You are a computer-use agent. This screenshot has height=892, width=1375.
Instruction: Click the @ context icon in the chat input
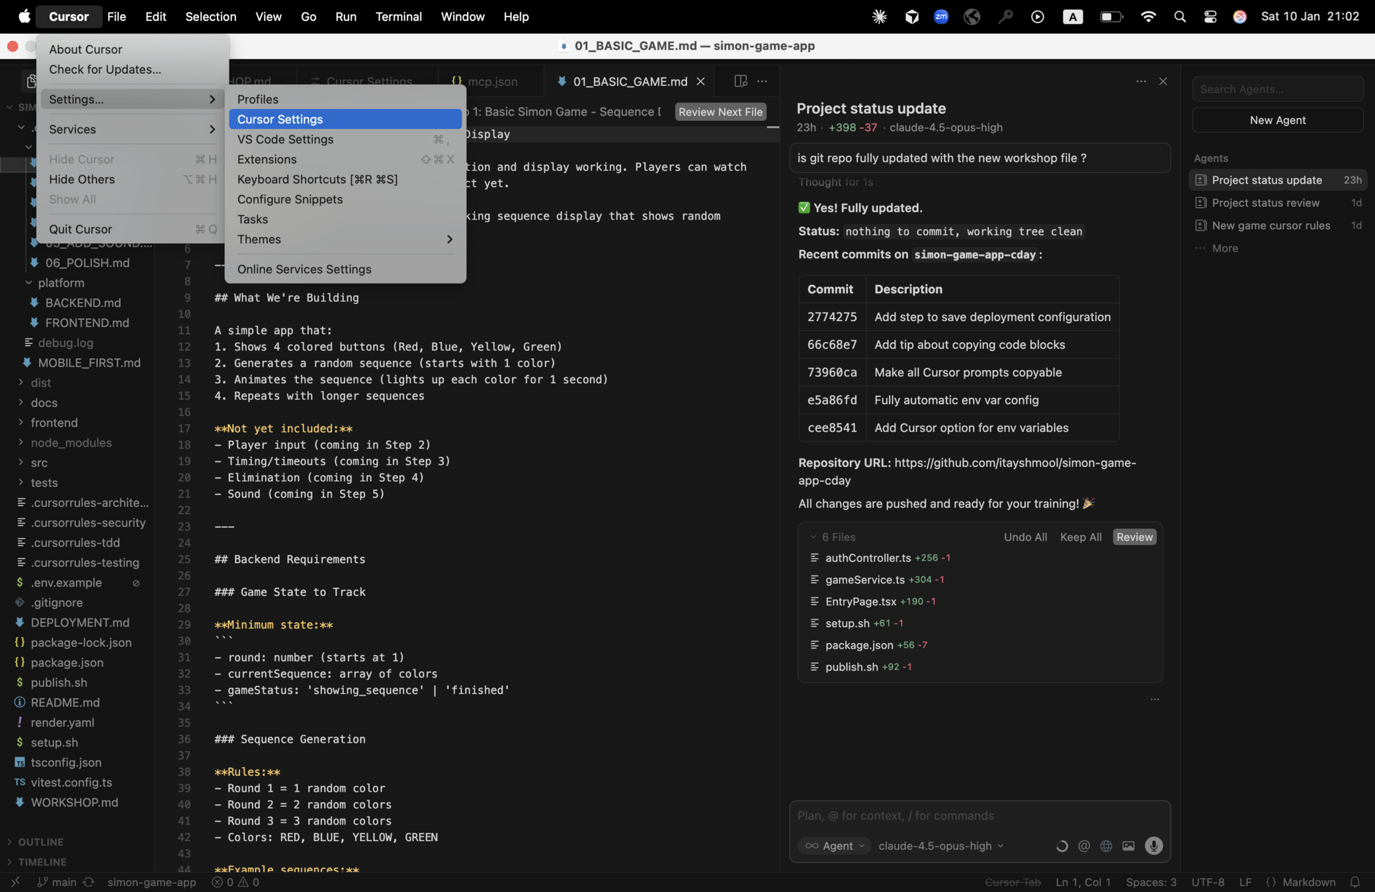1084,846
